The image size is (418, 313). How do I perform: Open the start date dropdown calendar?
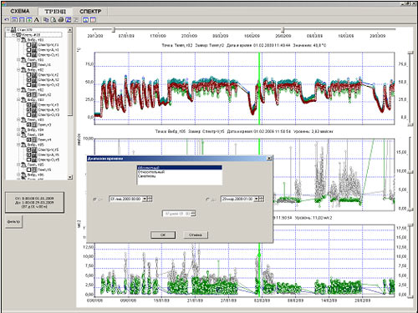tap(145, 199)
